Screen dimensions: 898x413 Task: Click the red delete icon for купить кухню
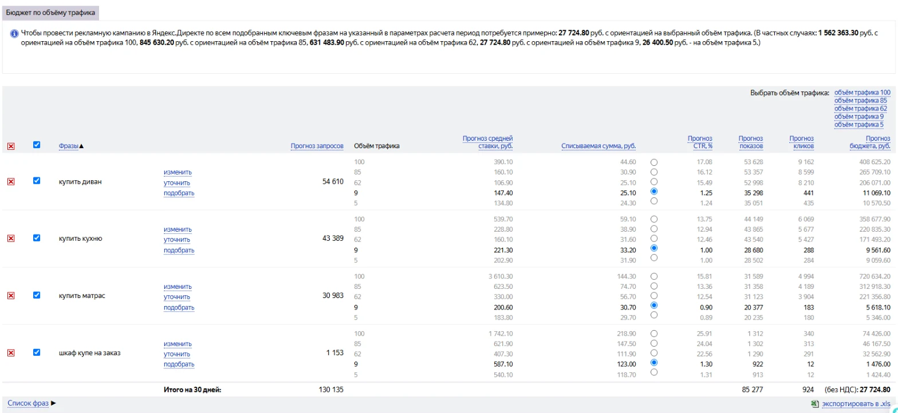coord(10,239)
